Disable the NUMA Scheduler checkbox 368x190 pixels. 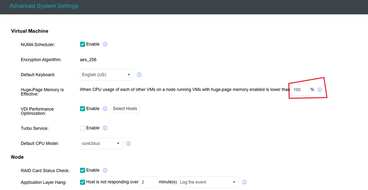(x=82, y=44)
